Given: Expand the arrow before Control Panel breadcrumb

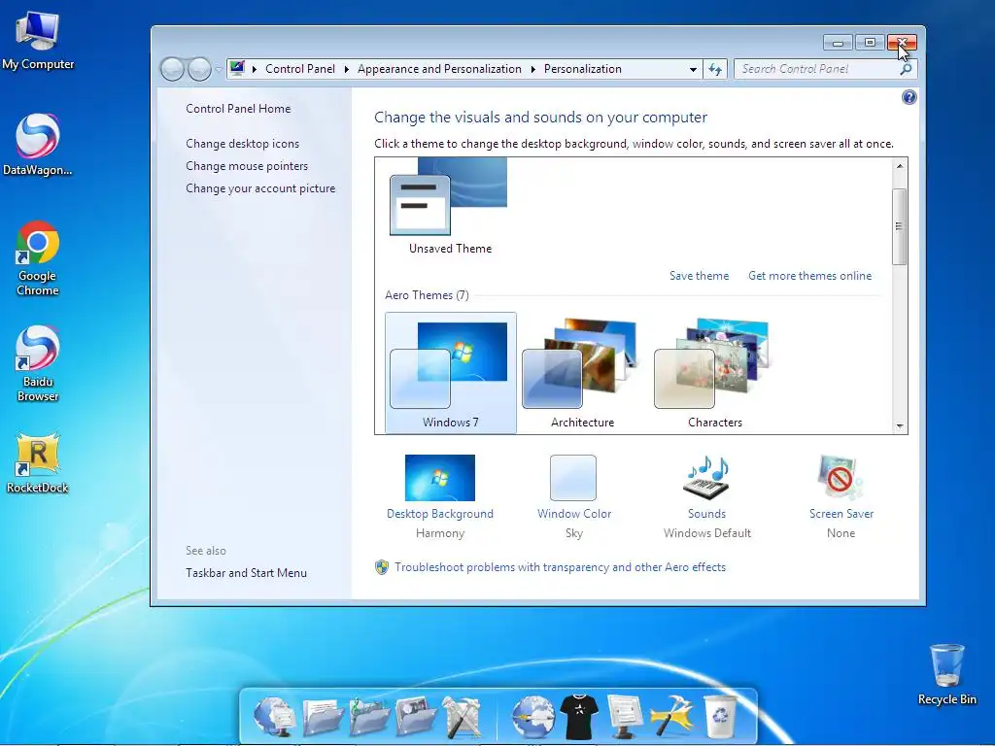Looking at the screenshot, I should click(254, 69).
